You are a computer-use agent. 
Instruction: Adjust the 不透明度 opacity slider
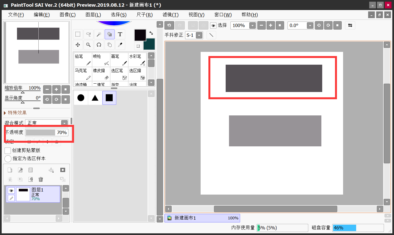tap(47, 132)
